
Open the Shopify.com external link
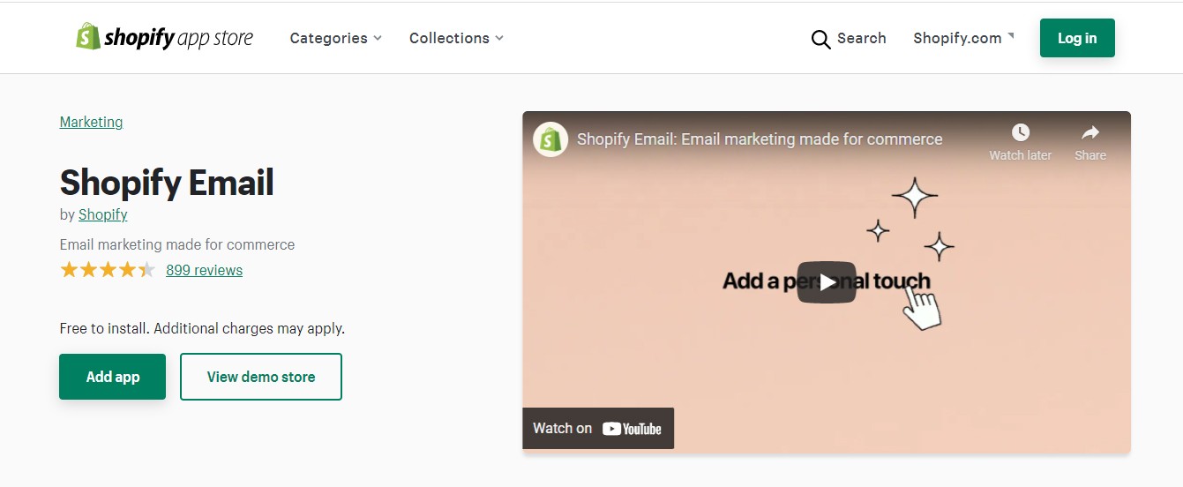tap(963, 38)
